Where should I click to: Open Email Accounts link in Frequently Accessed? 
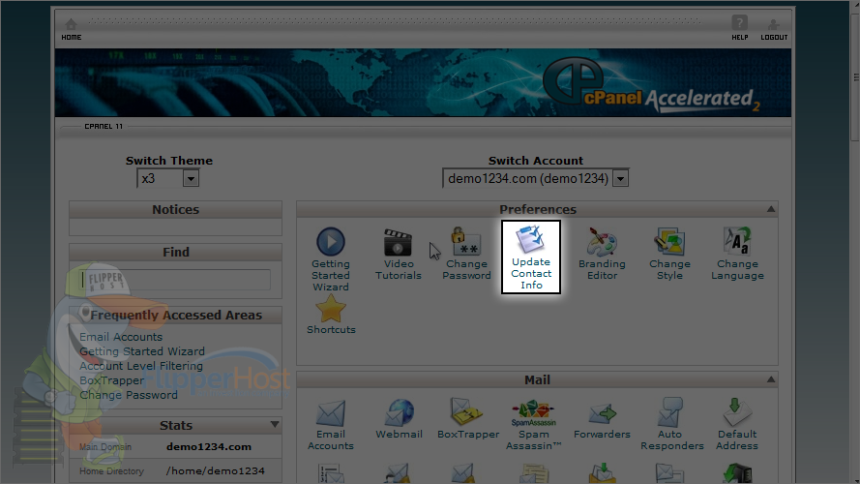coord(121,337)
